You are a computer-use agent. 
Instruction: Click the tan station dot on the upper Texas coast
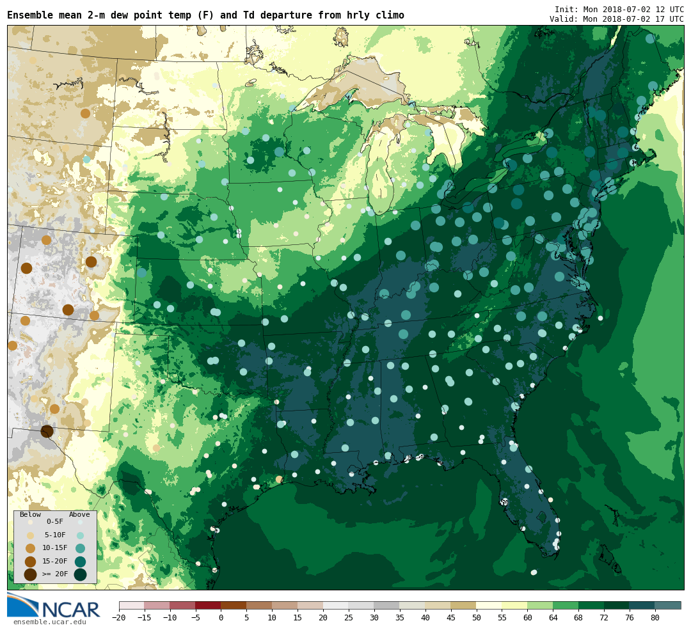pos(278,479)
